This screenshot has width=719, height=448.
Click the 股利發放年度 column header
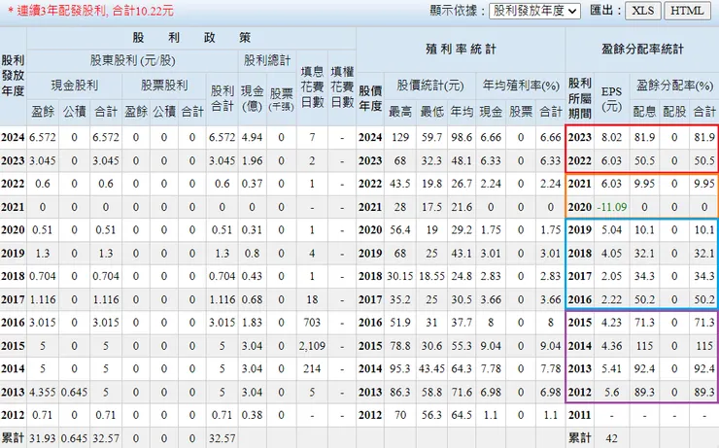[x=13, y=76]
